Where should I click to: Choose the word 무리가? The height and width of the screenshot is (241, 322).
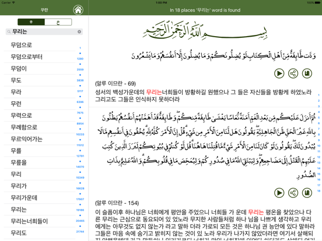[40, 186]
